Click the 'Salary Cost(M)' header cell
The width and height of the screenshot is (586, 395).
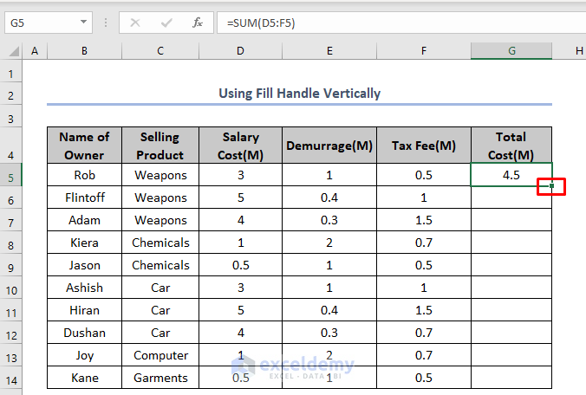coord(240,146)
